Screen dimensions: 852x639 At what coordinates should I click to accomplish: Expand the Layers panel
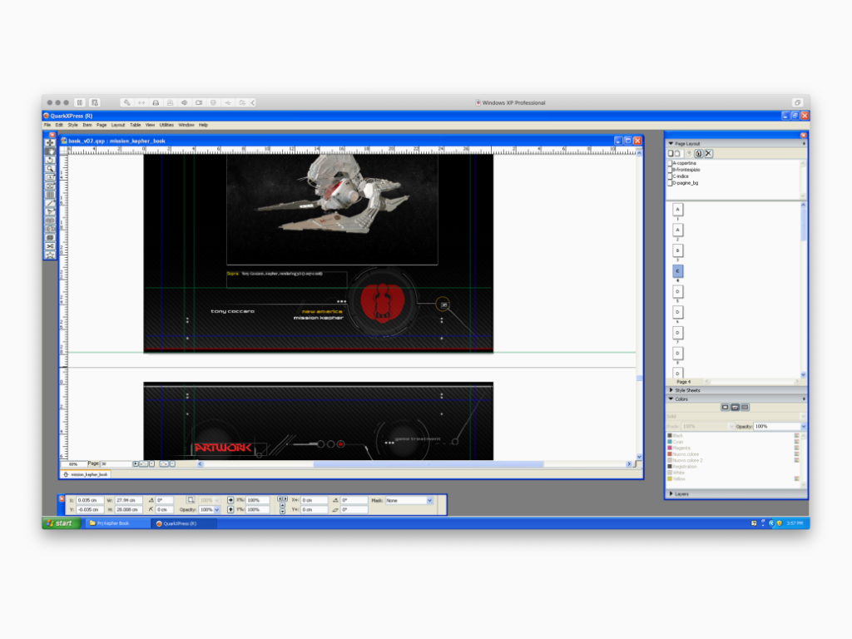point(671,493)
